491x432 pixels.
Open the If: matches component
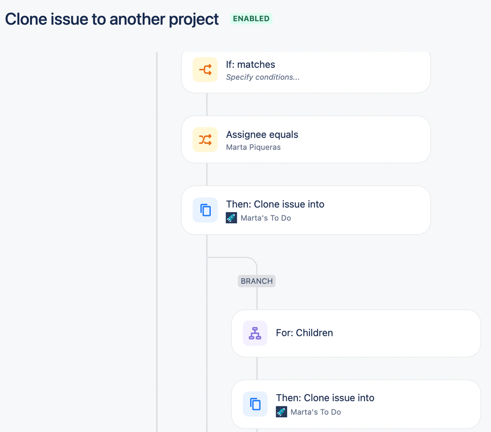(306, 72)
